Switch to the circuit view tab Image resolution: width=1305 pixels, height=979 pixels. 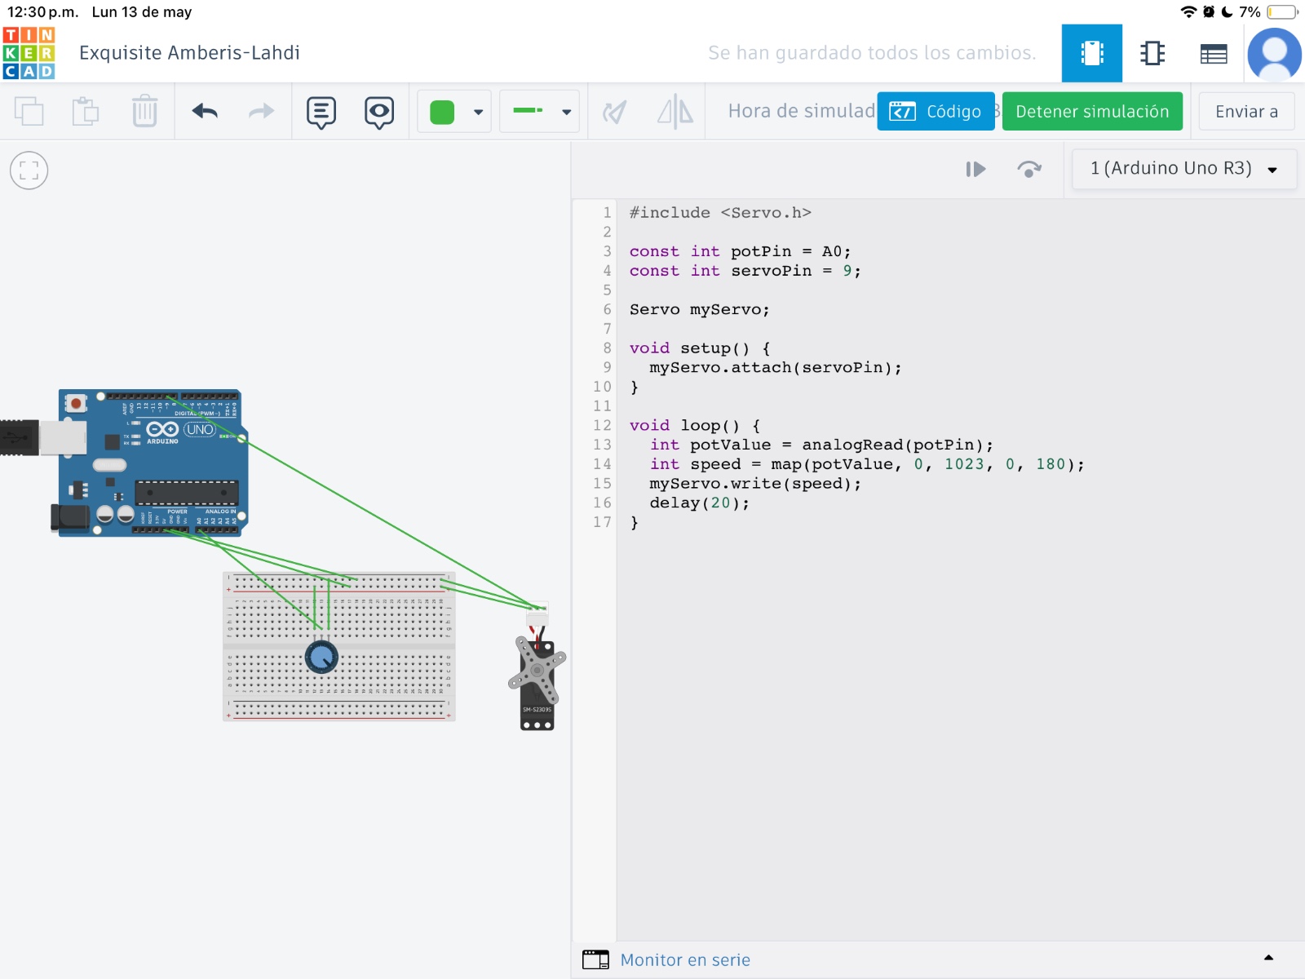(1091, 54)
